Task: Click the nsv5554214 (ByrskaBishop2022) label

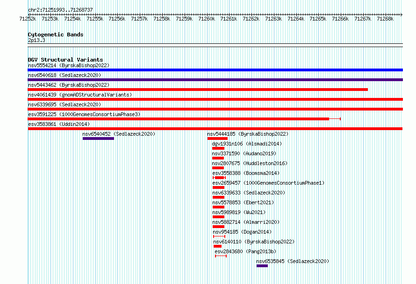Action: [69, 65]
